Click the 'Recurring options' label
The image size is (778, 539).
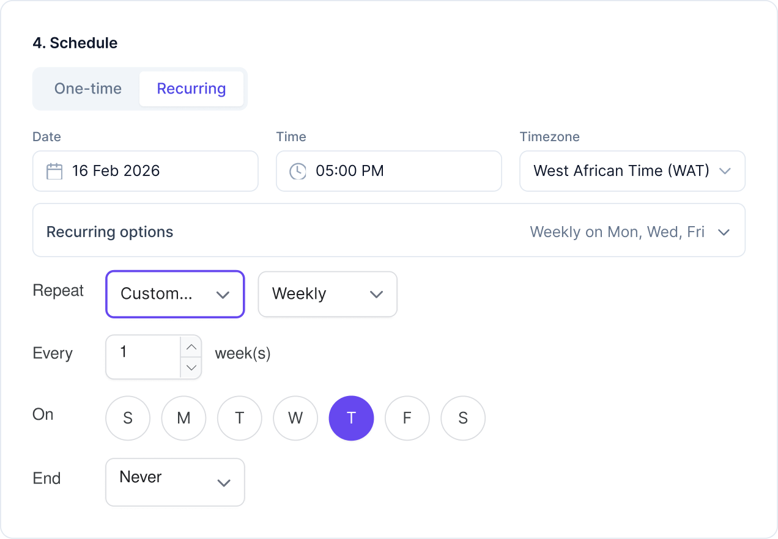(110, 232)
